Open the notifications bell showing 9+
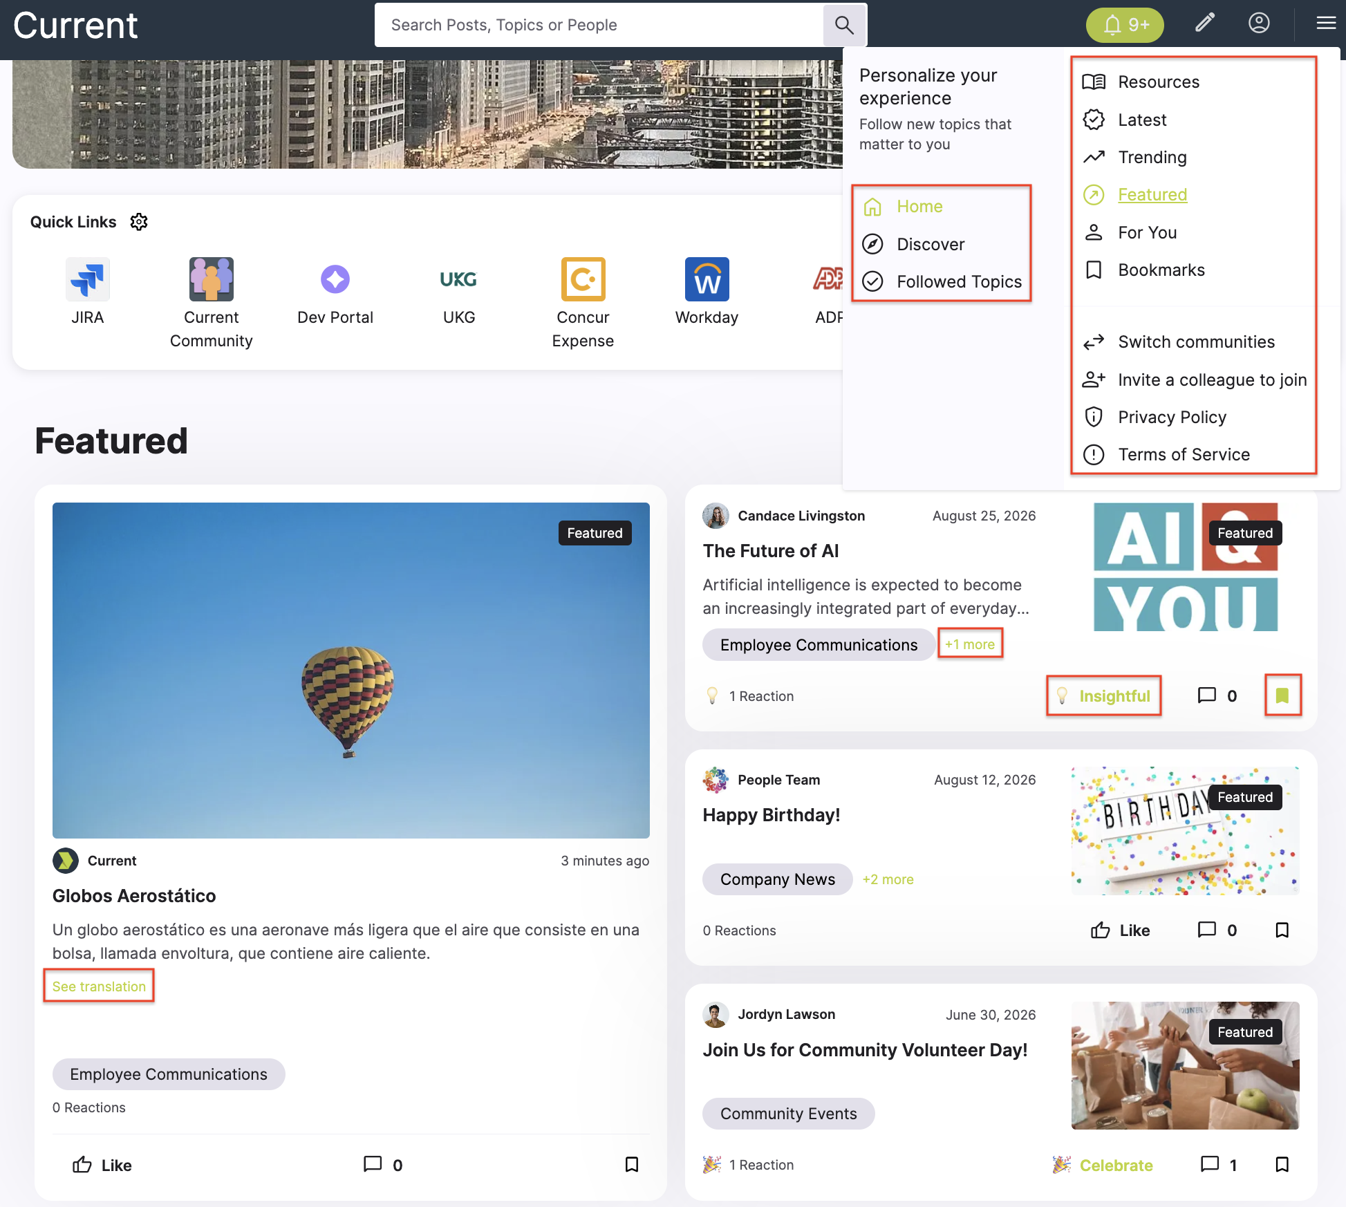 [x=1125, y=25]
